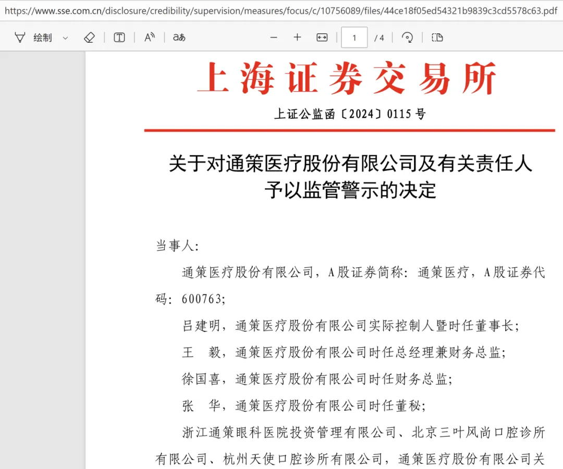Click the page number input field

pyautogui.click(x=354, y=38)
